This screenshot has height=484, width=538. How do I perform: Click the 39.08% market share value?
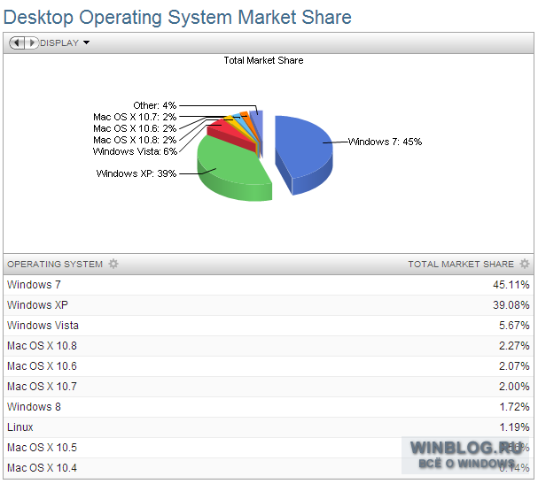tap(511, 305)
